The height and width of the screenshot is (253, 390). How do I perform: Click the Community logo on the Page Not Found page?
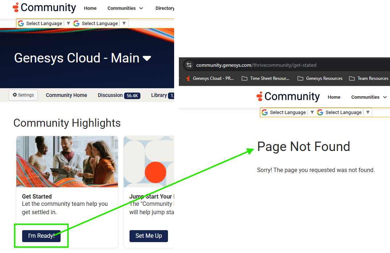click(288, 97)
